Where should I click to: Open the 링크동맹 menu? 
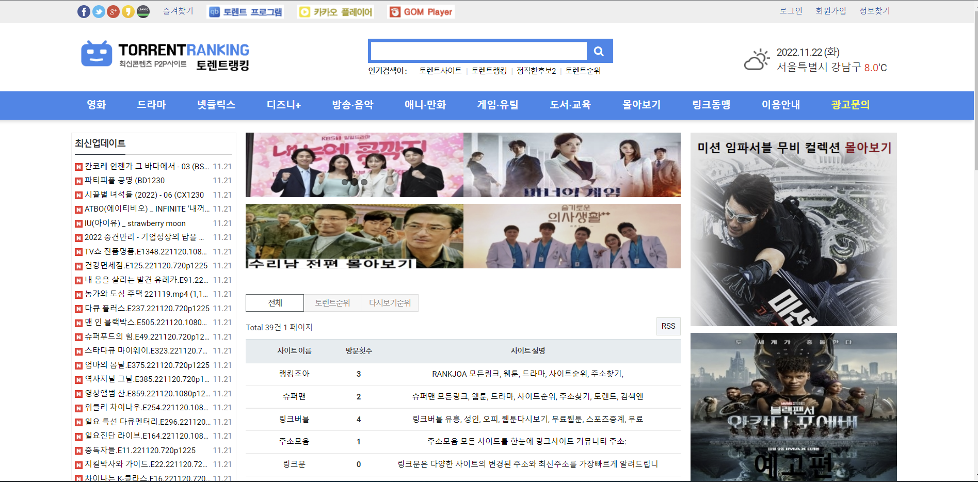pyautogui.click(x=711, y=105)
